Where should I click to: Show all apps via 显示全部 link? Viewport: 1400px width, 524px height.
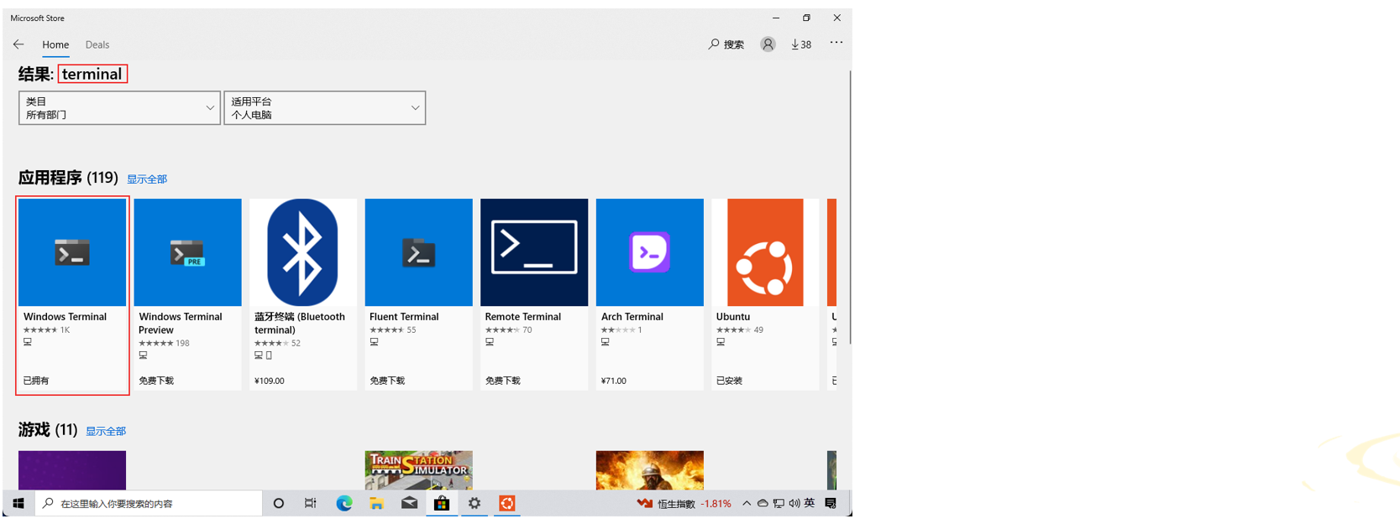click(147, 179)
